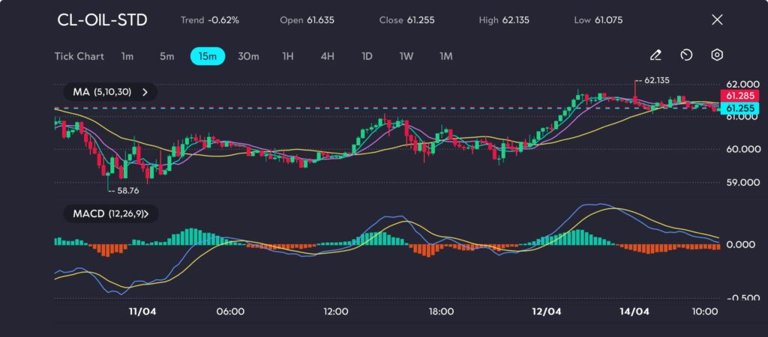
Task: Open chart settings hexagon icon
Action: 717,55
